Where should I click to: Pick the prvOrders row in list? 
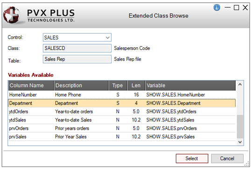[122, 128]
